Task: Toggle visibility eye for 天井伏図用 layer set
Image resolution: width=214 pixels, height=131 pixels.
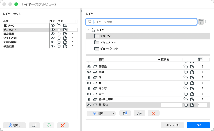Action: coord(53,42)
